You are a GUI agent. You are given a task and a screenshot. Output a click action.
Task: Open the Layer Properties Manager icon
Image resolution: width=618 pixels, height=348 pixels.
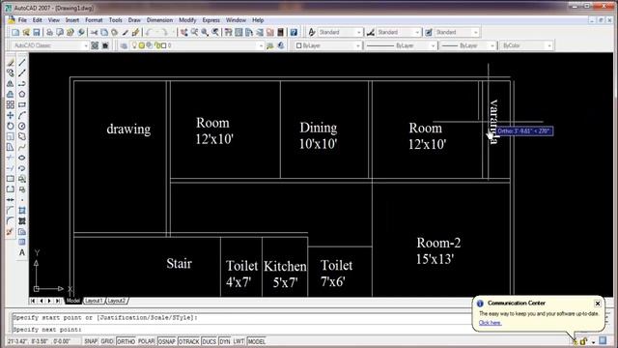click(x=124, y=45)
